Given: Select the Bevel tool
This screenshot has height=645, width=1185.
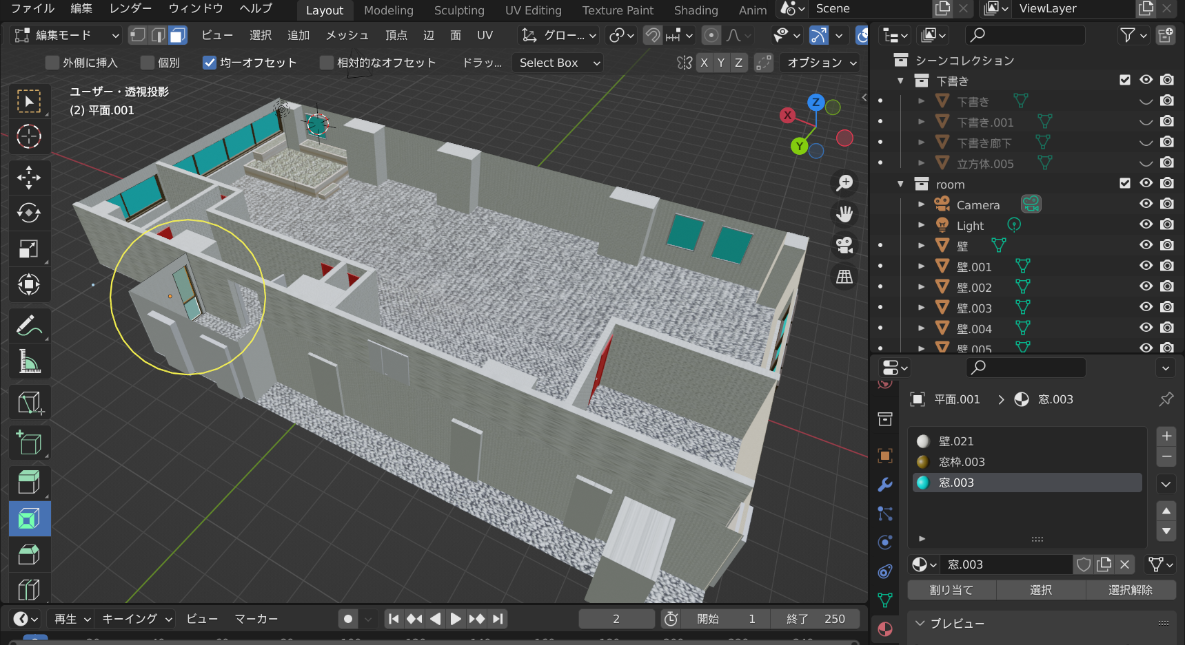Looking at the screenshot, I should 28,554.
